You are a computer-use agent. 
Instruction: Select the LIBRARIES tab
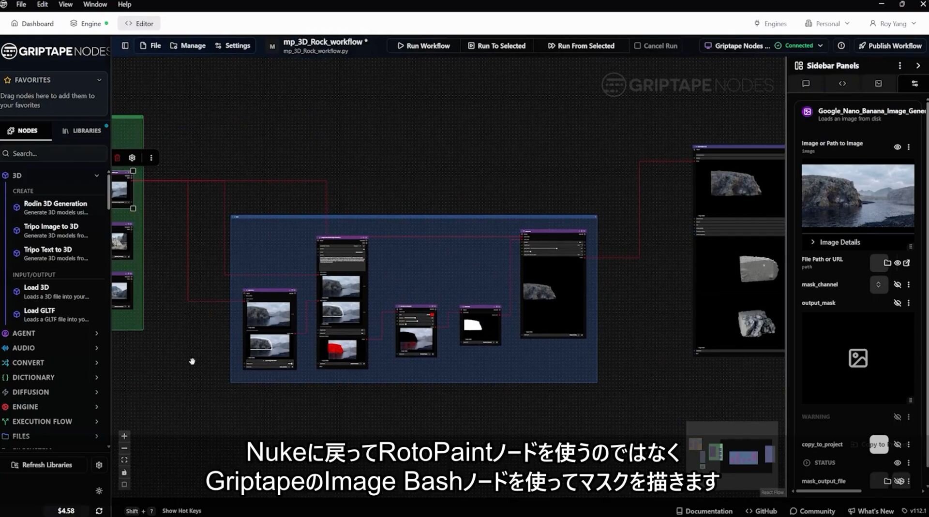tap(81, 131)
